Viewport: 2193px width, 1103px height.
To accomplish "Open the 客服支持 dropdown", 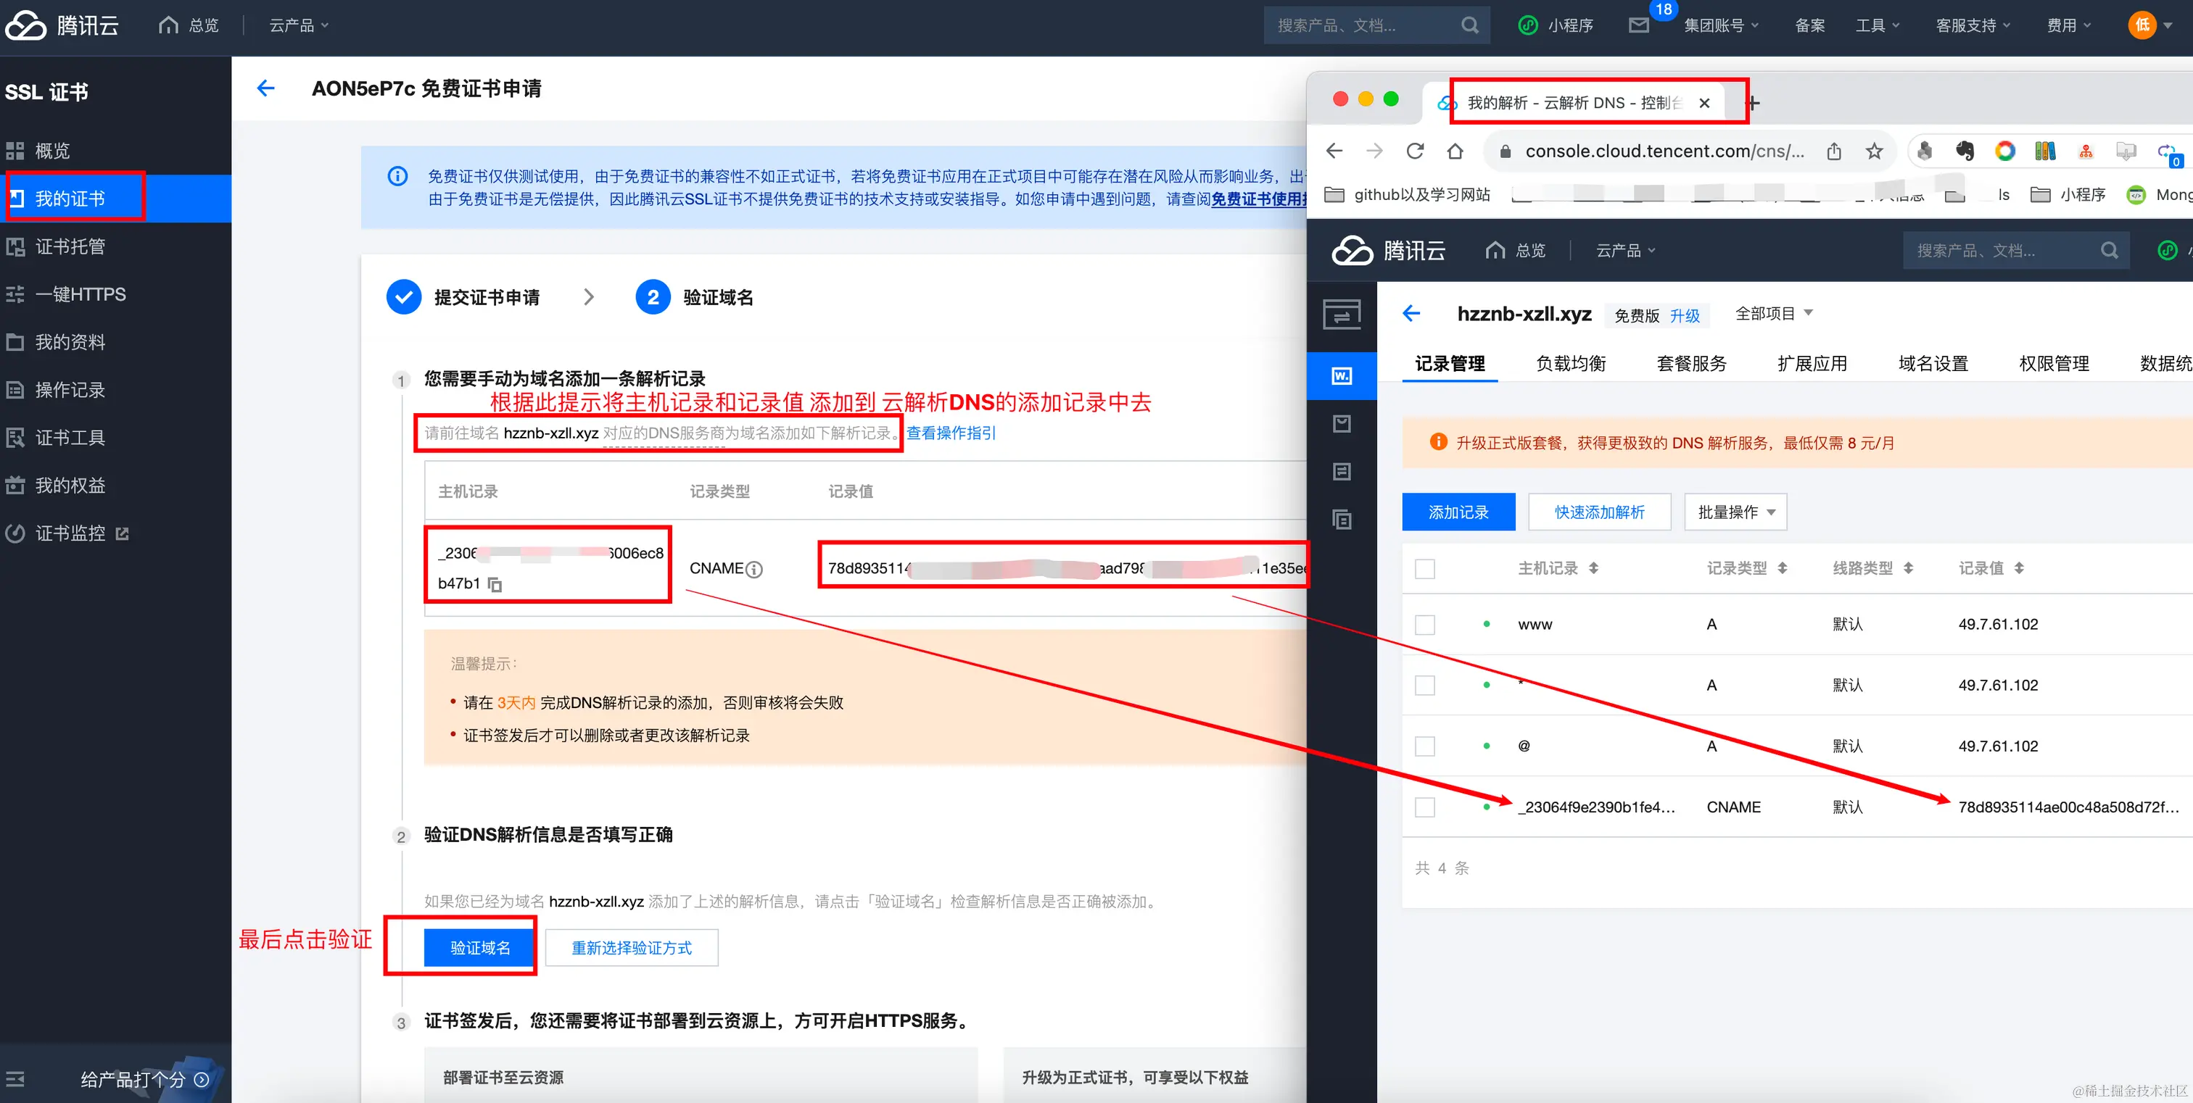I will pyautogui.click(x=1973, y=25).
